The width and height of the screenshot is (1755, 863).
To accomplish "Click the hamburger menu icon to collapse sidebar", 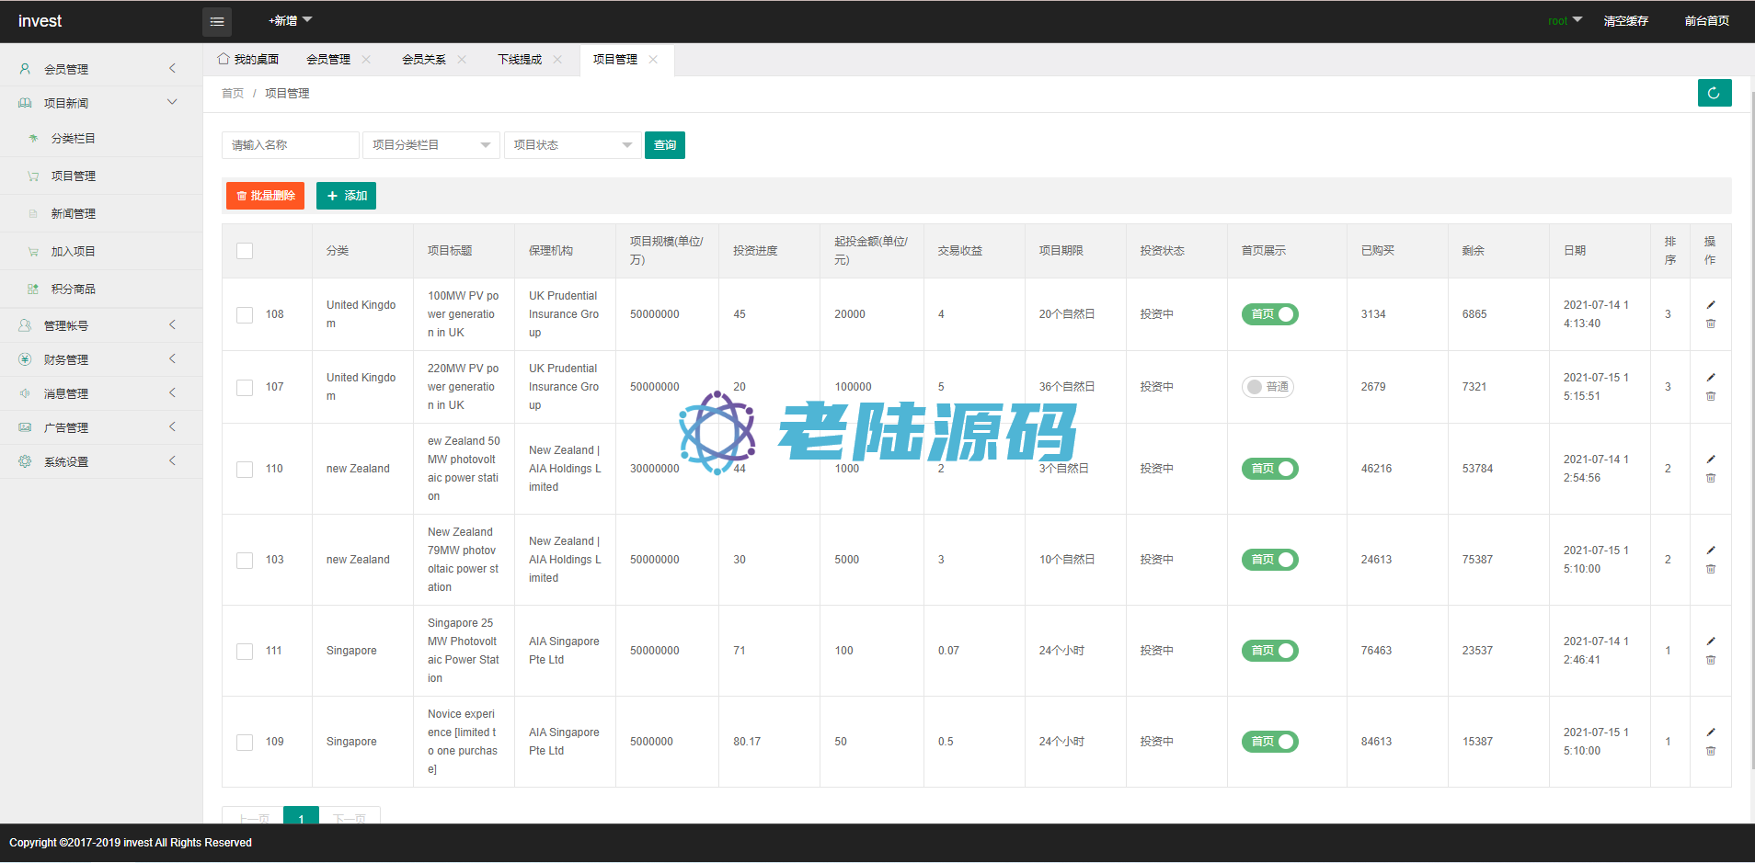I will 217,21.
